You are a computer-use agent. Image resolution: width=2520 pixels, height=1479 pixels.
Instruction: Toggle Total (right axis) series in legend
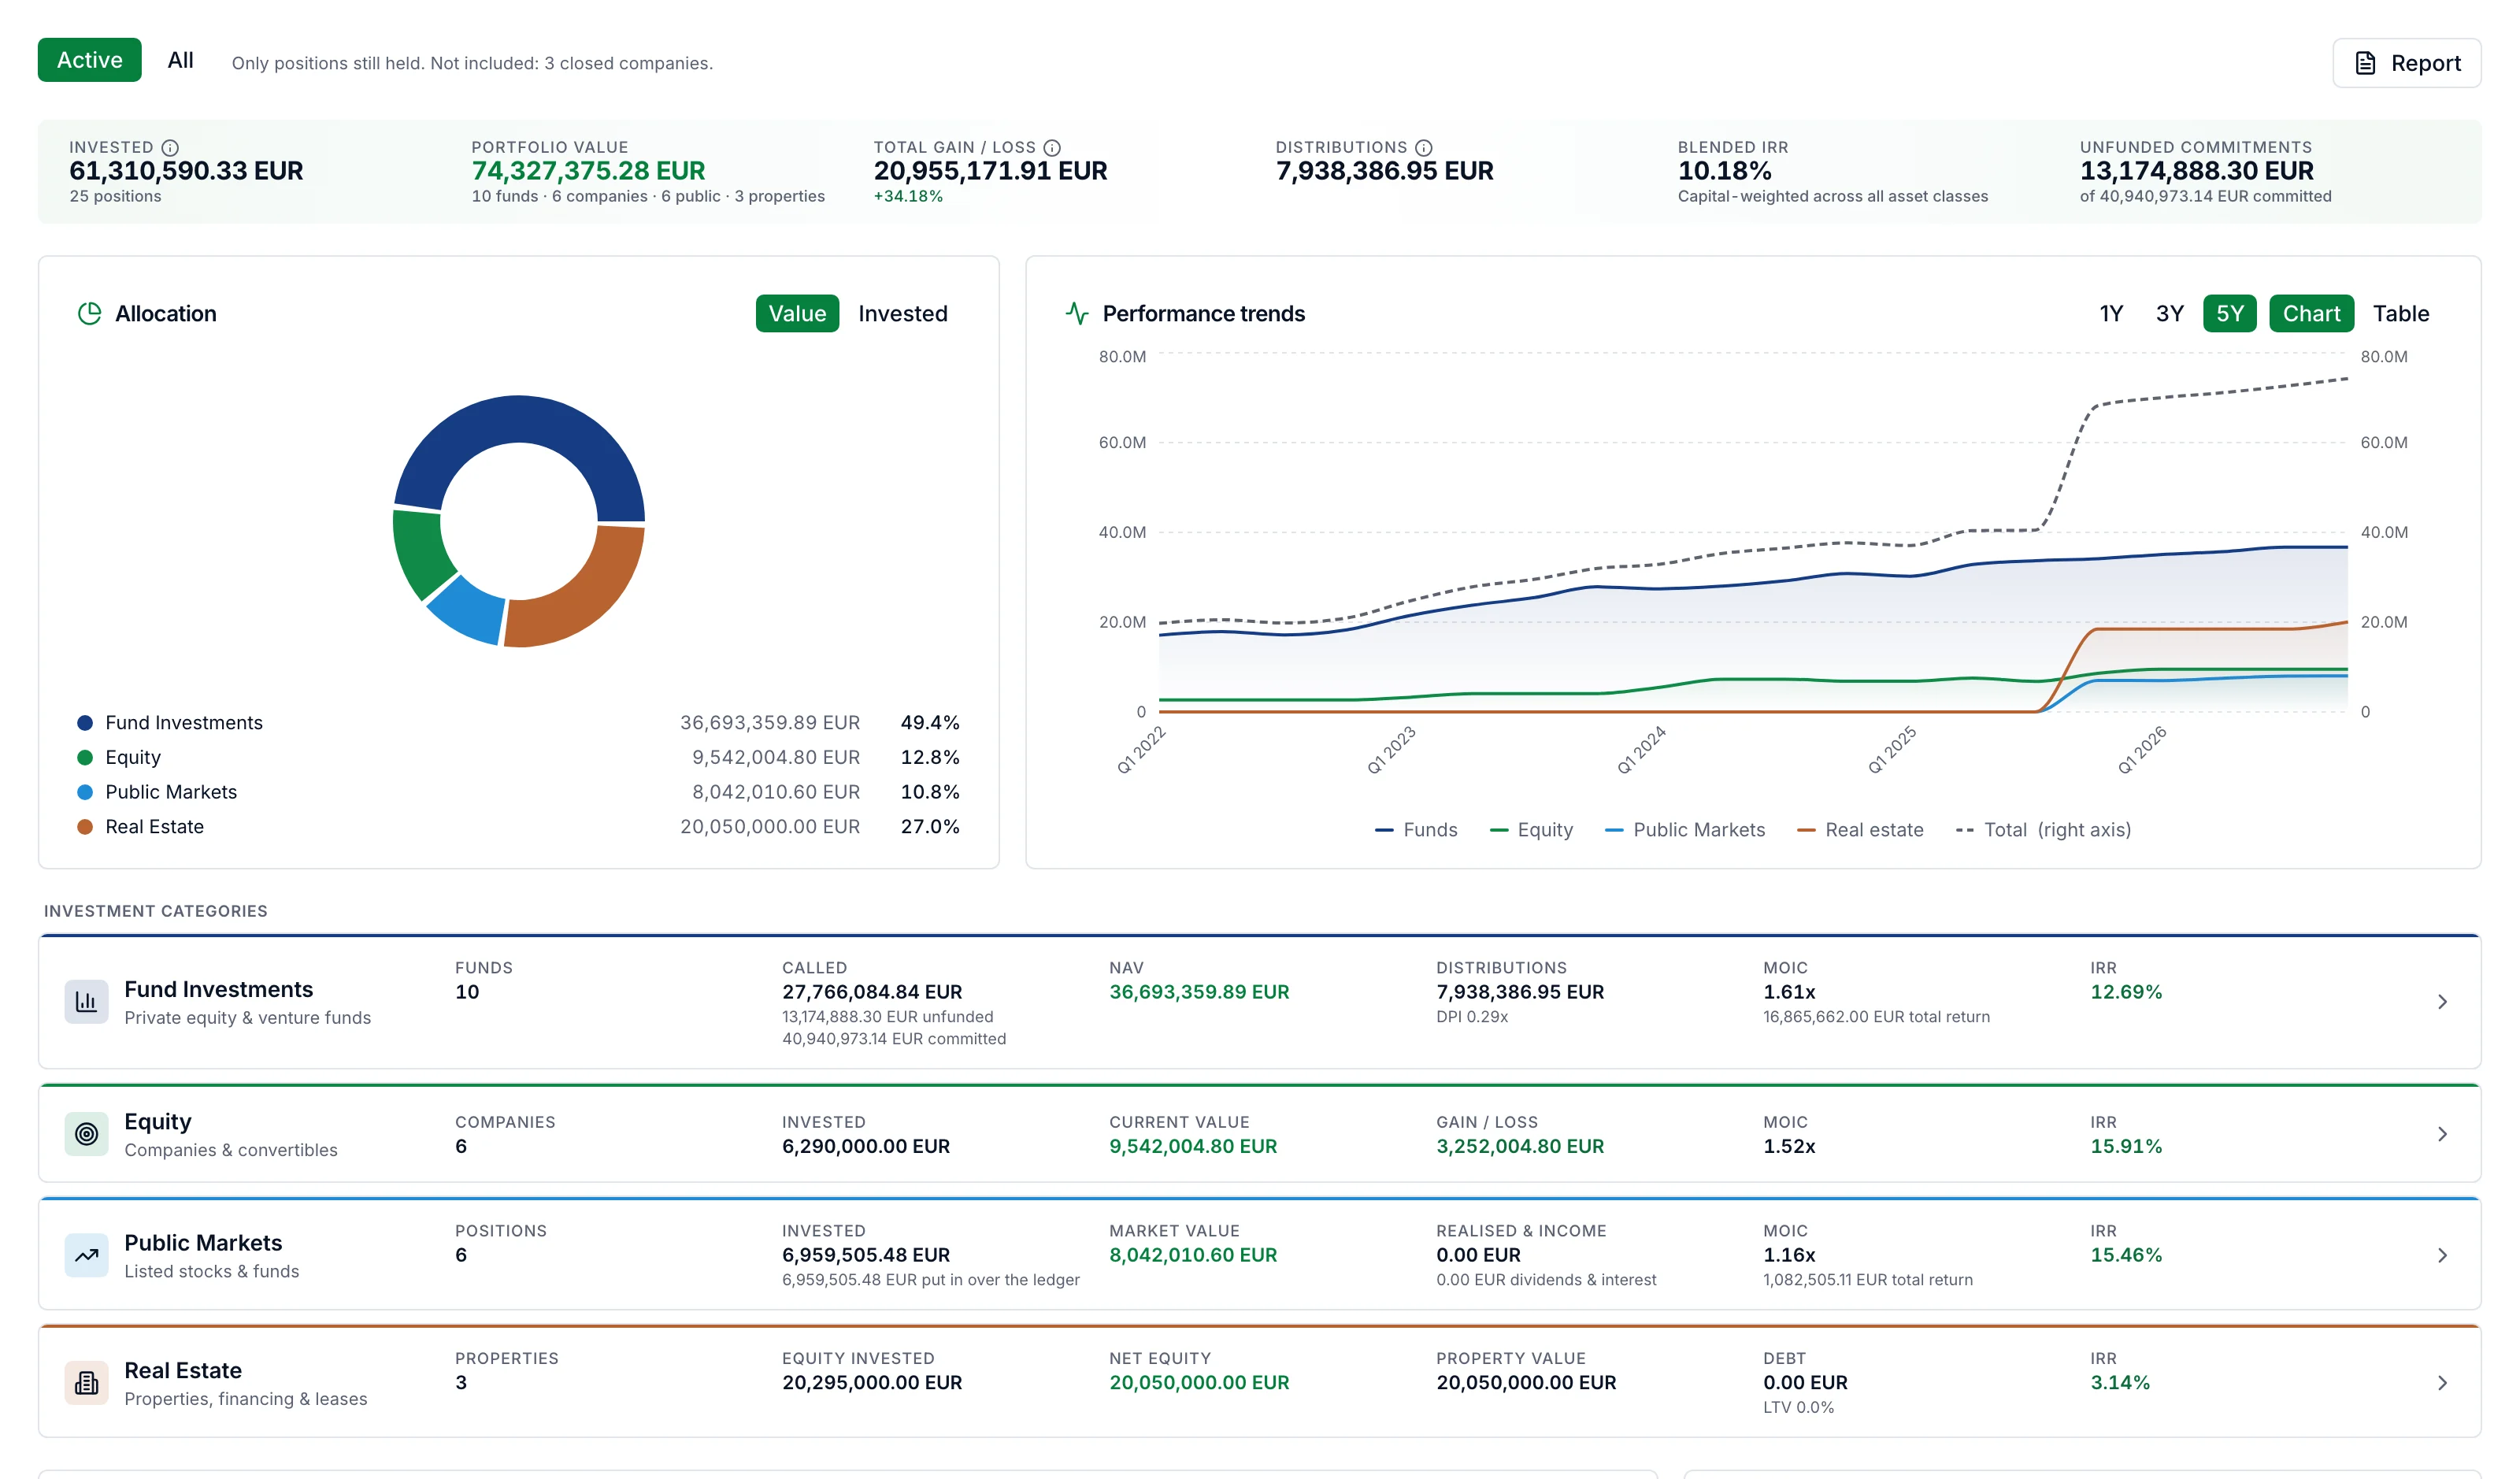coord(2043,830)
